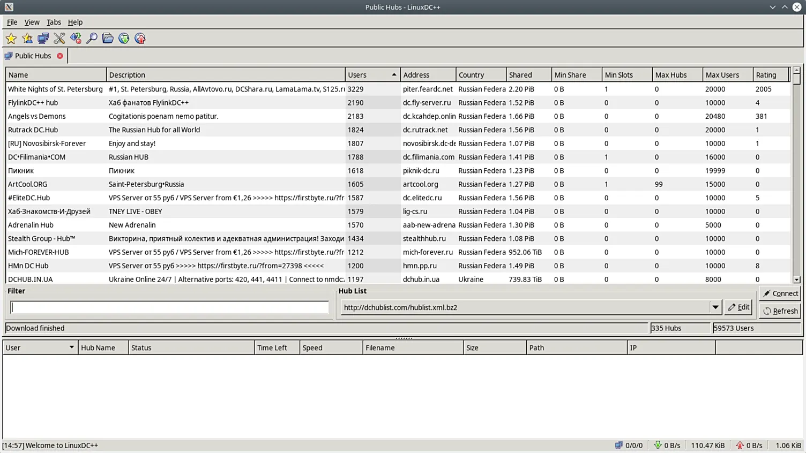Open the Favorite Users list
Screen dimensions: 806x453
coord(27,38)
